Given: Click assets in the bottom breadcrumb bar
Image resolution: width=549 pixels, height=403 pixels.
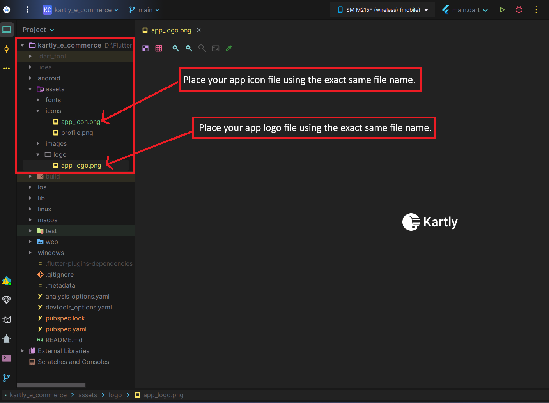Looking at the screenshot, I should [88, 395].
